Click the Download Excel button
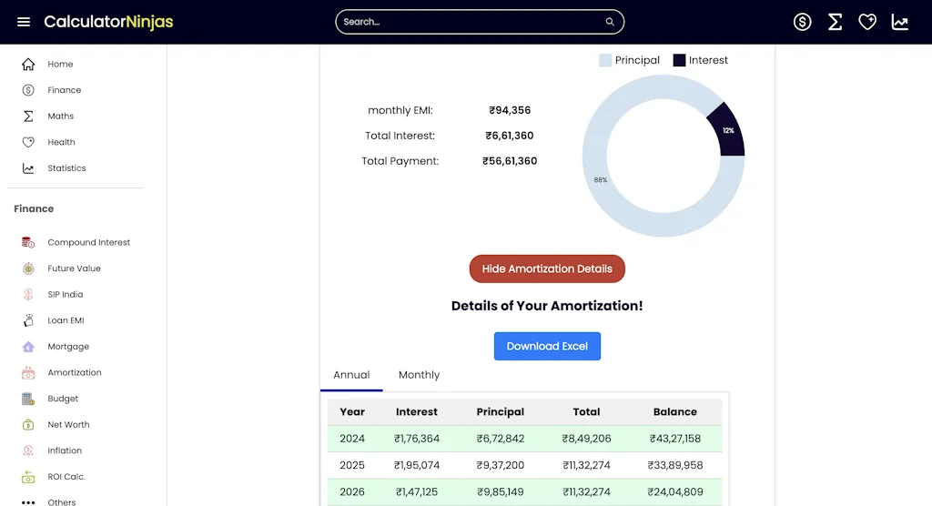 point(547,346)
